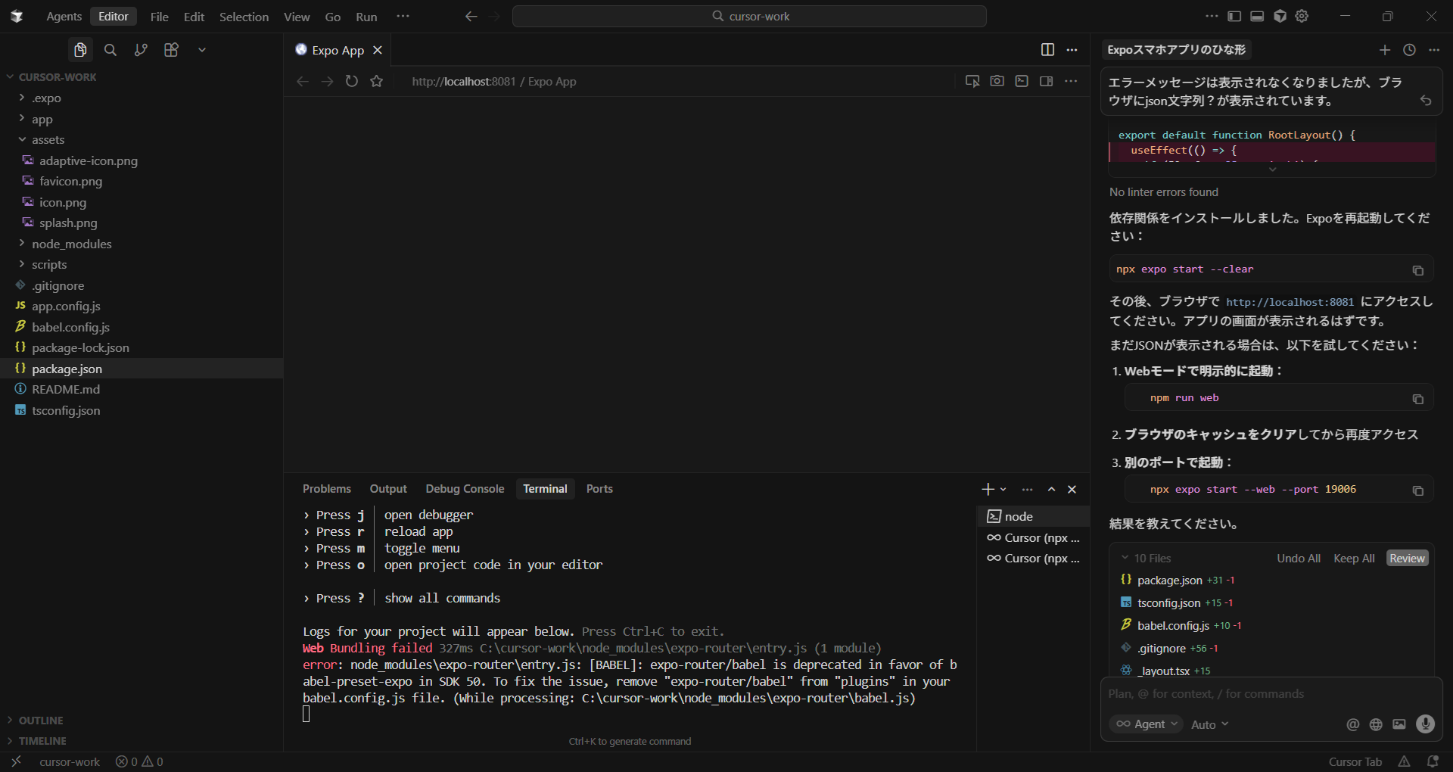The height and width of the screenshot is (772, 1453).
Task: Open the Agent mode dropdown
Action: coord(1147,724)
